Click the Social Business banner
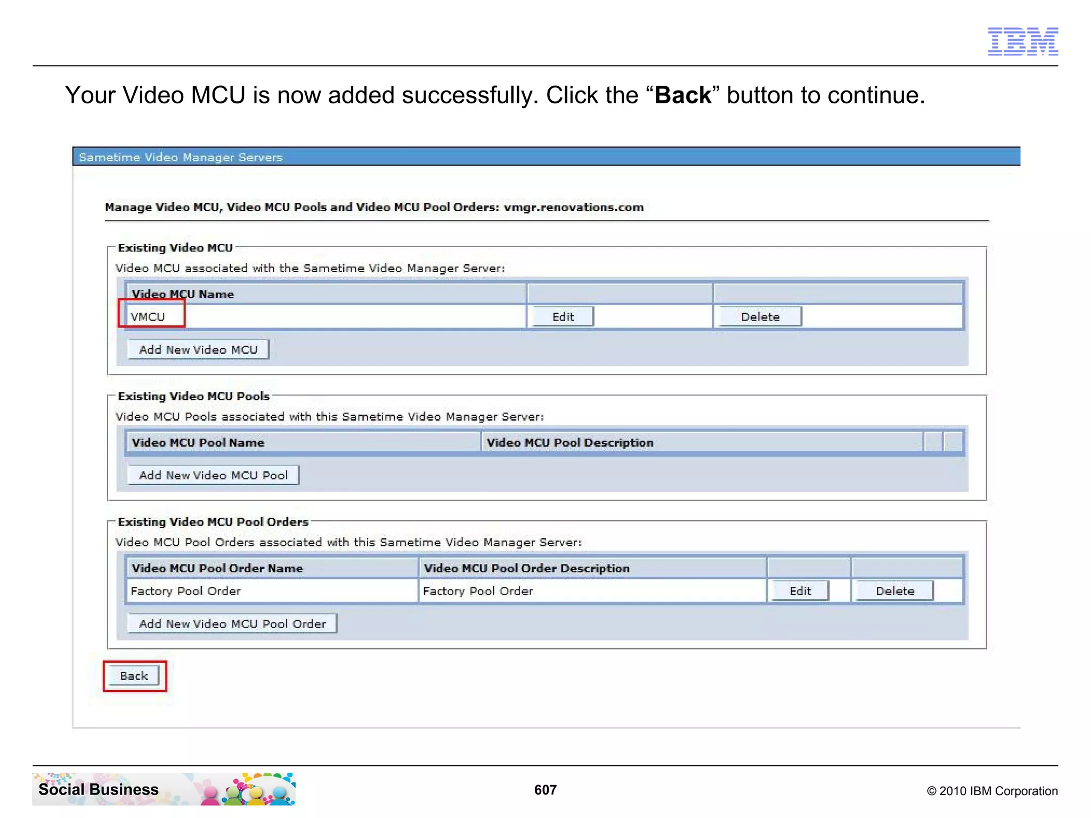 tap(164, 789)
